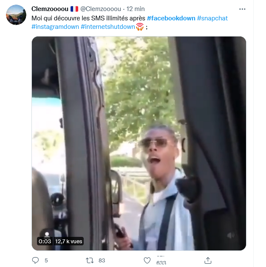Play the embedded video

(139, 143)
